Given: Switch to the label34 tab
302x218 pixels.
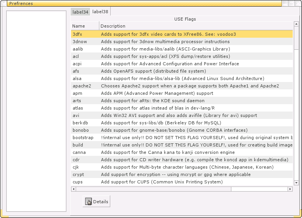Looking at the screenshot, I should tap(80, 12).
